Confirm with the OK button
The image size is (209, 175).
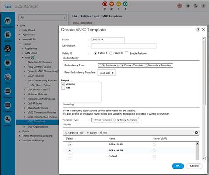(x=178, y=166)
